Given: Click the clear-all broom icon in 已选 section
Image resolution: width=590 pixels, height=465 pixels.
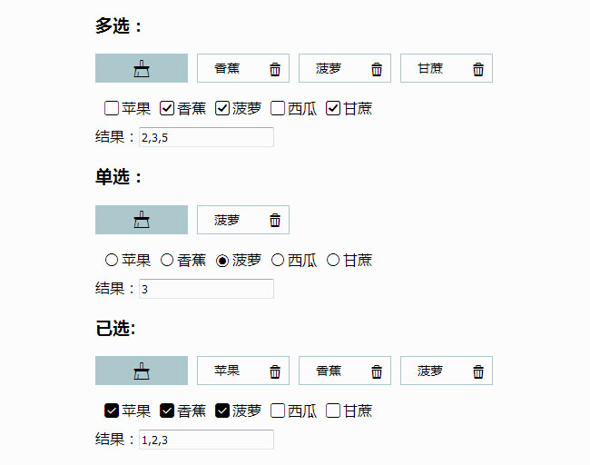Looking at the screenshot, I should coord(142,371).
